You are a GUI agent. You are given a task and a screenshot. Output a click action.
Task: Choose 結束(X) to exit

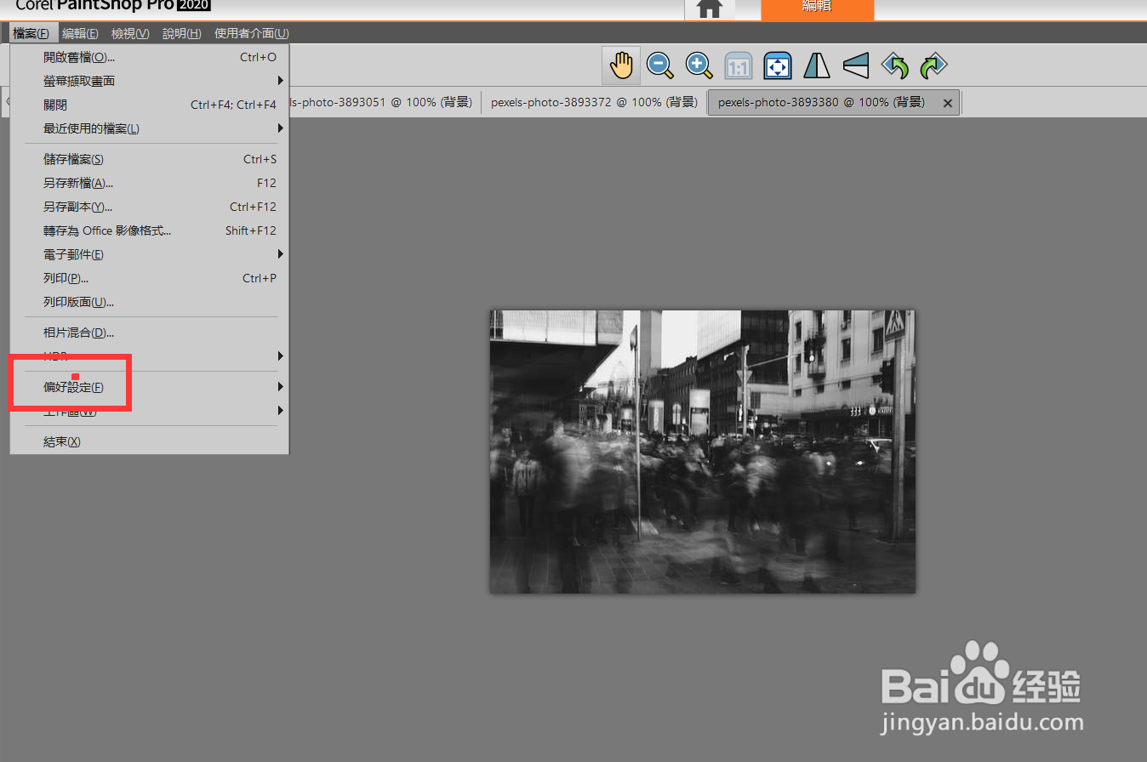150,441
